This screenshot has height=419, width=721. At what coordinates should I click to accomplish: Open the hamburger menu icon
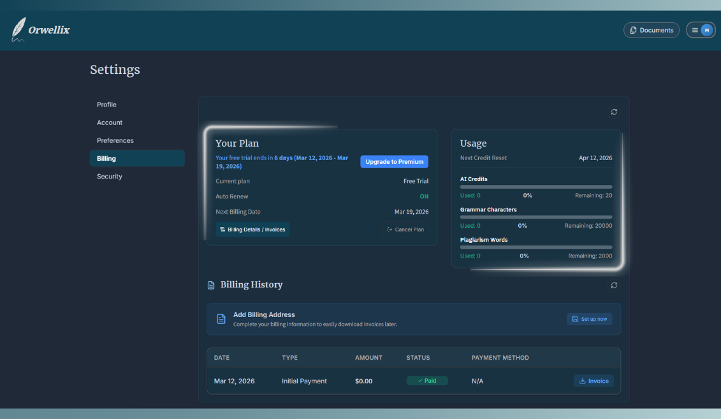(x=694, y=29)
